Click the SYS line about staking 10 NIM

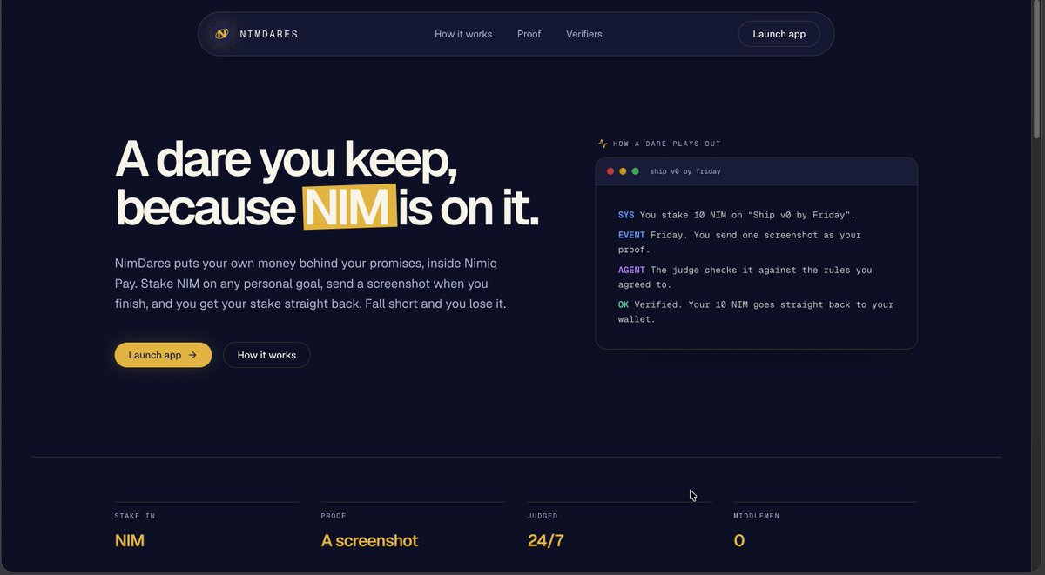pyautogui.click(x=737, y=215)
